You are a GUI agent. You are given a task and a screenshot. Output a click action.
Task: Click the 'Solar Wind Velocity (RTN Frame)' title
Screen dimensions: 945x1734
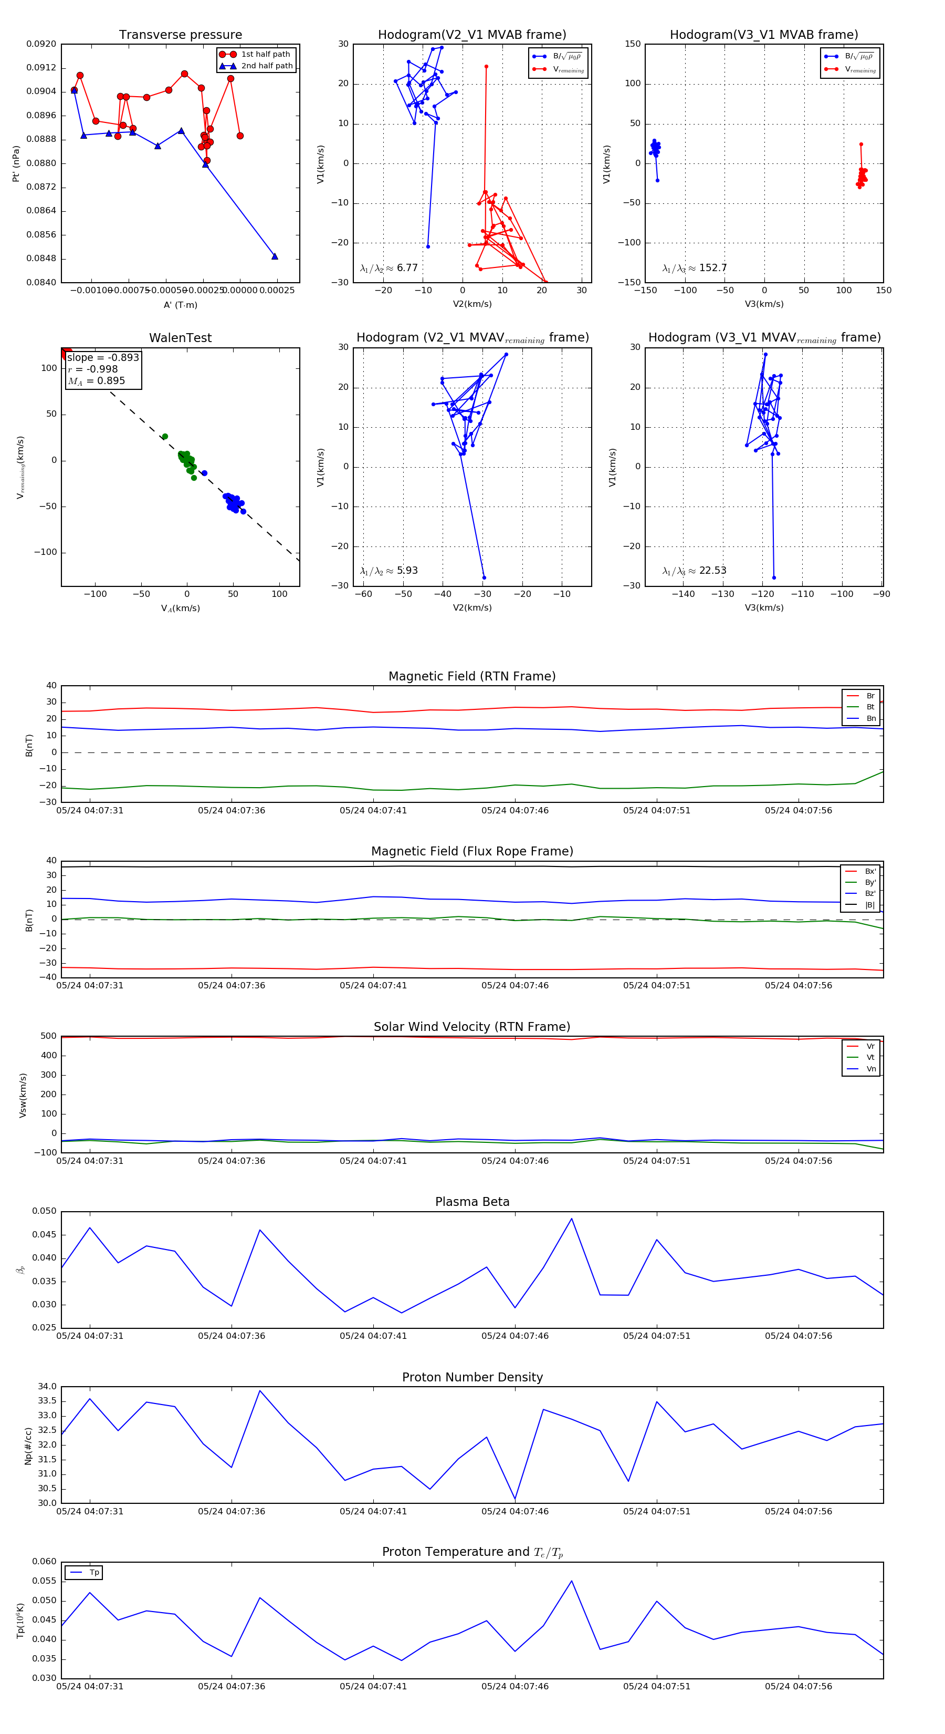472,1027
